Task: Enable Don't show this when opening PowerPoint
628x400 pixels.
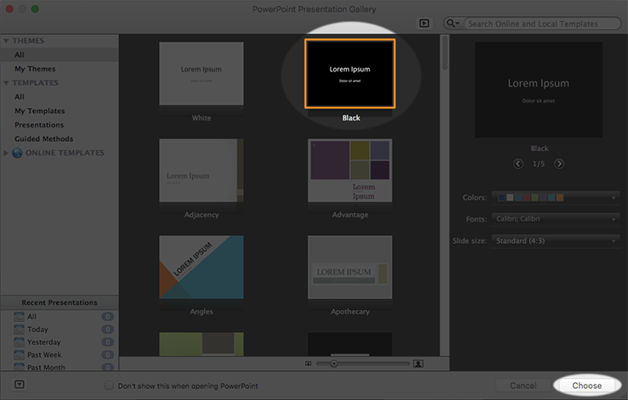Action: coord(109,386)
